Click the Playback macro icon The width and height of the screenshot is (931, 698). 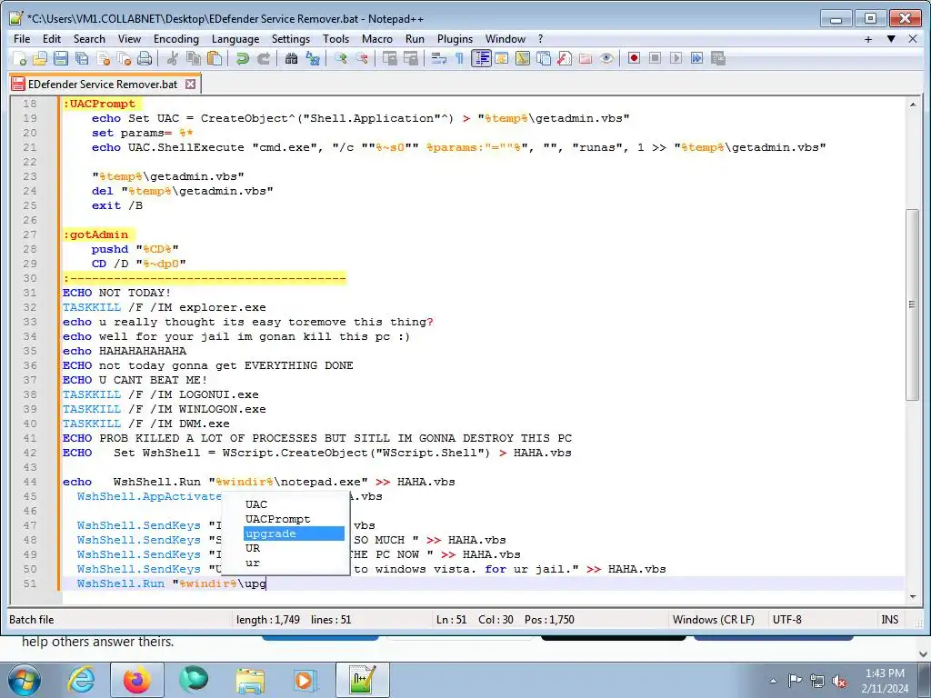676,58
